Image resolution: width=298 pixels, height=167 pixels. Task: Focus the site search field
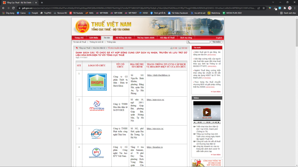pyautogui.click(x=198, y=42)
